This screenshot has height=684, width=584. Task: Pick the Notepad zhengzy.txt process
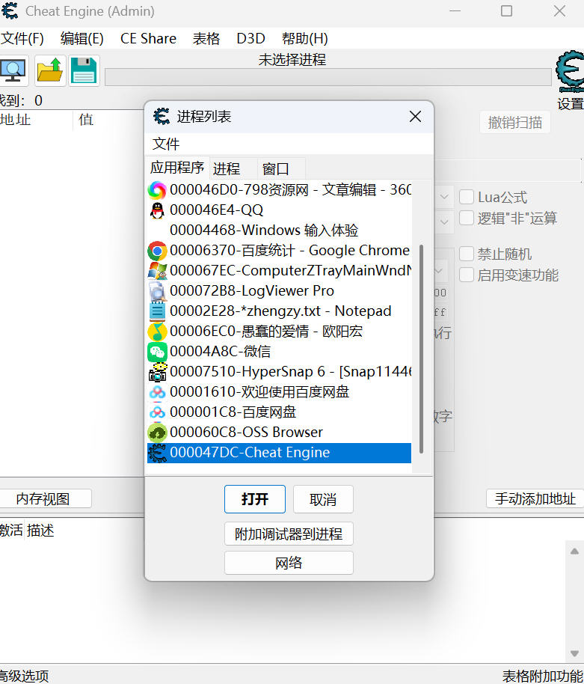click(x=280, y=311)
